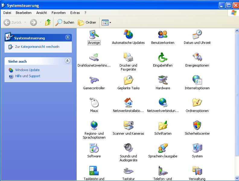The height and width of the screenshot is (181, 239).
Task: Open Datum und Uhrzeit icon
Action: [197, 35]
